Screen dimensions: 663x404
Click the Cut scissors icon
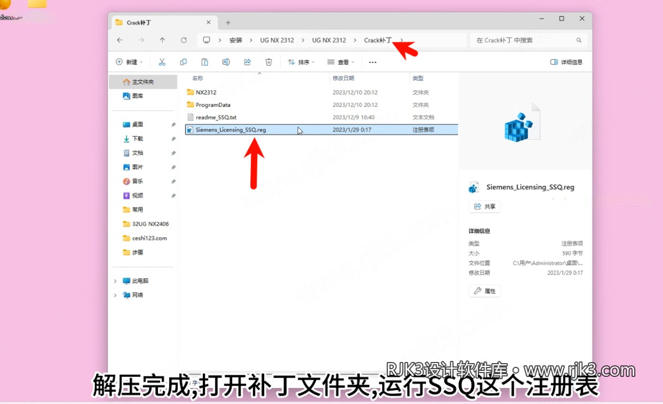[x=162, y=62]
